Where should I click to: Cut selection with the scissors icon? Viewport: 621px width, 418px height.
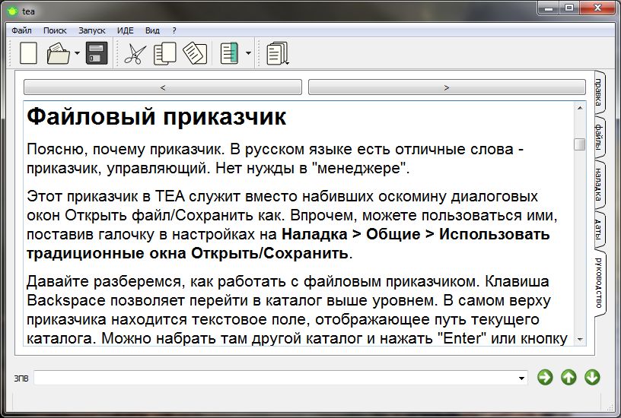135,53
